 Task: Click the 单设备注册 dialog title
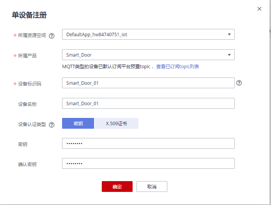(x=29, y=15)
